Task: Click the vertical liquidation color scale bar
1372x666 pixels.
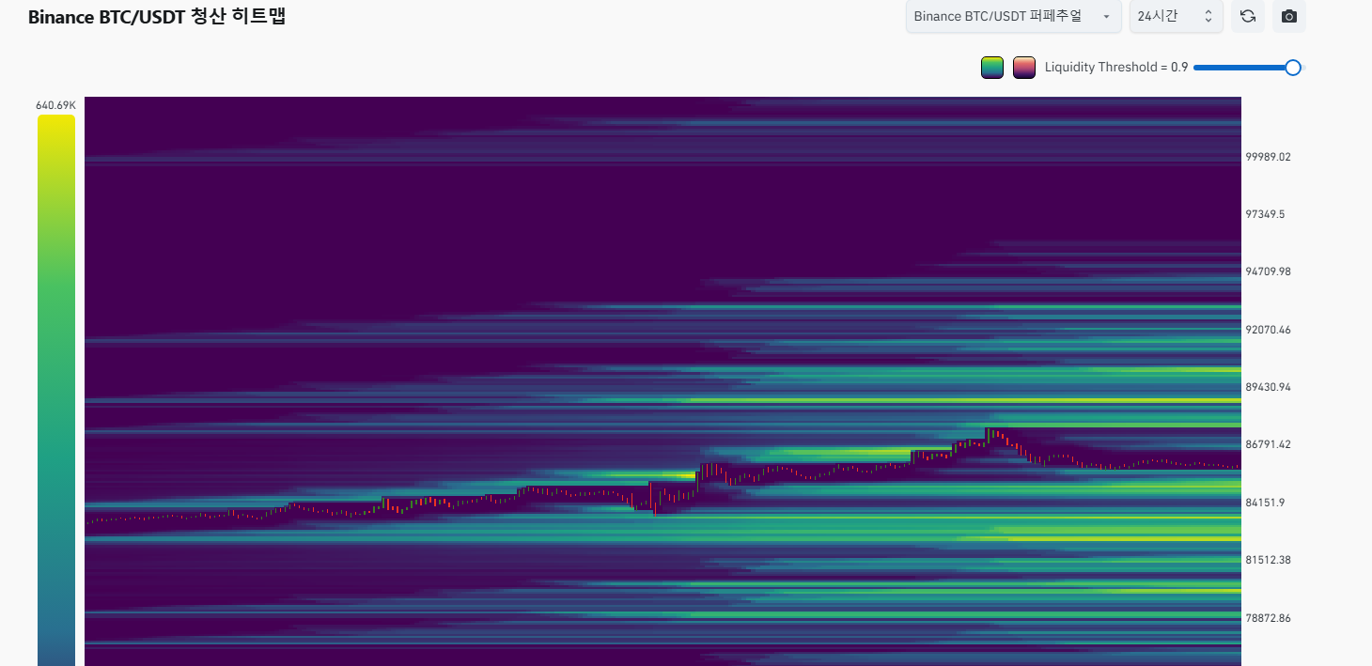Action: (55, 390)
